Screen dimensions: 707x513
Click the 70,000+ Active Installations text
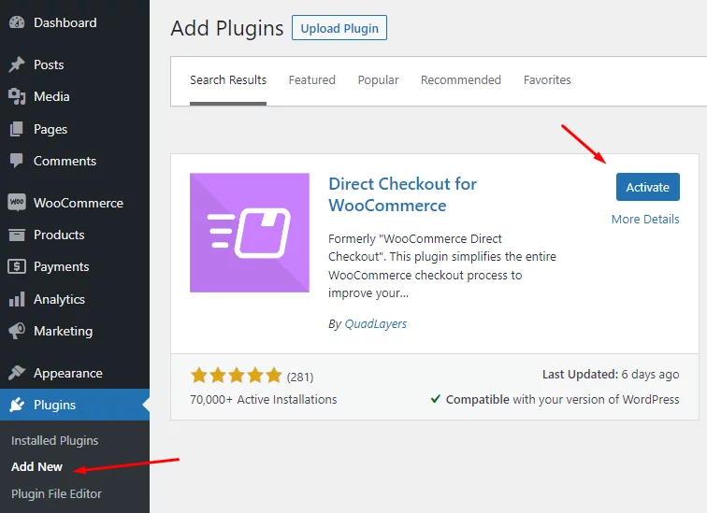(264, 400)
